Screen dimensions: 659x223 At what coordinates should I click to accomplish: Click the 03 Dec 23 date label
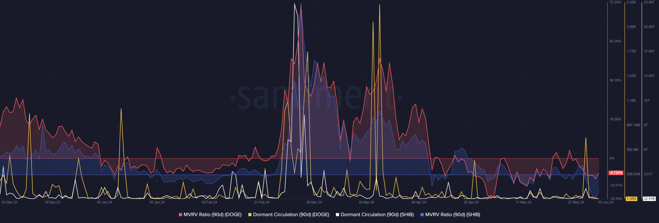click(10, 202)
